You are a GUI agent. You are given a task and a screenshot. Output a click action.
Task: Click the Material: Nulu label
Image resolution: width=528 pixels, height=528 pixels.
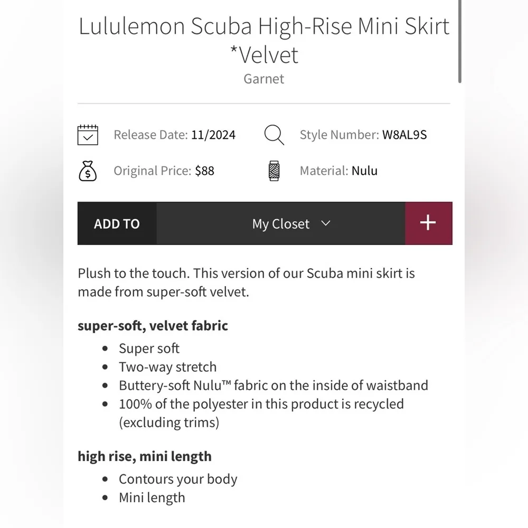click(x=338, y=171)
